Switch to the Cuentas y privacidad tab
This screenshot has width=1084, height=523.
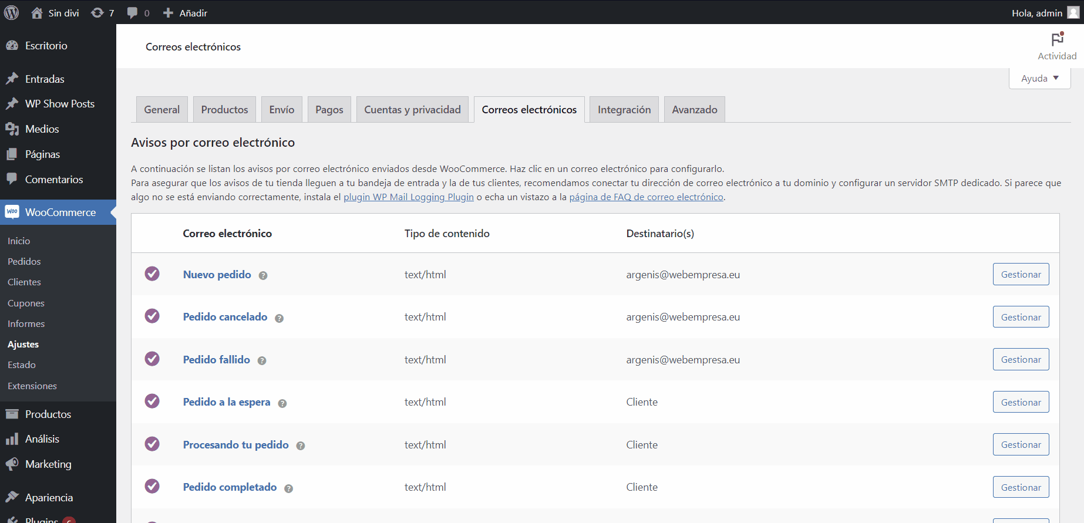(412, 110)
